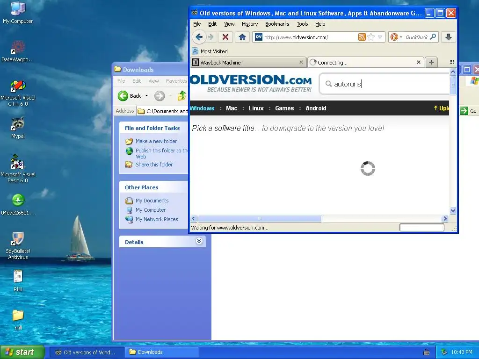Open the Edit menu in browser

[x=212, y=24]
